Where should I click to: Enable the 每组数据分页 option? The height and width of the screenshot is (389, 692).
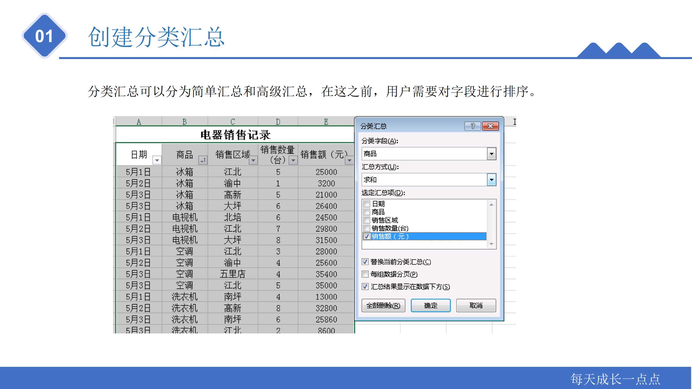pyautogui.click(x=365, y=274)
